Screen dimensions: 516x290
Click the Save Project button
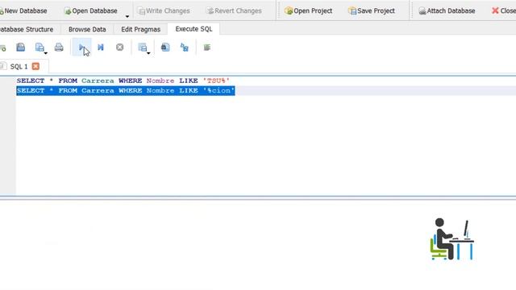(x=372, y=10)
